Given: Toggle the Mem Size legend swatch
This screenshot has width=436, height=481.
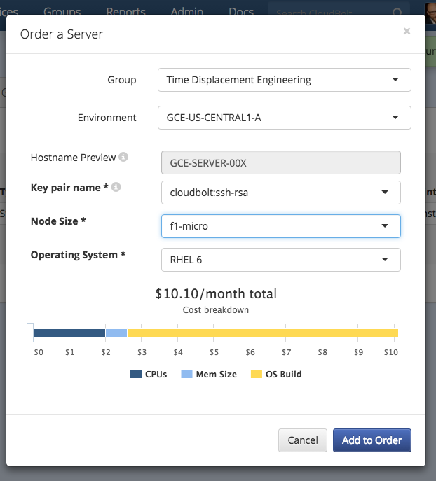Looking at the screenshot, I should click(x=186, y=375).
